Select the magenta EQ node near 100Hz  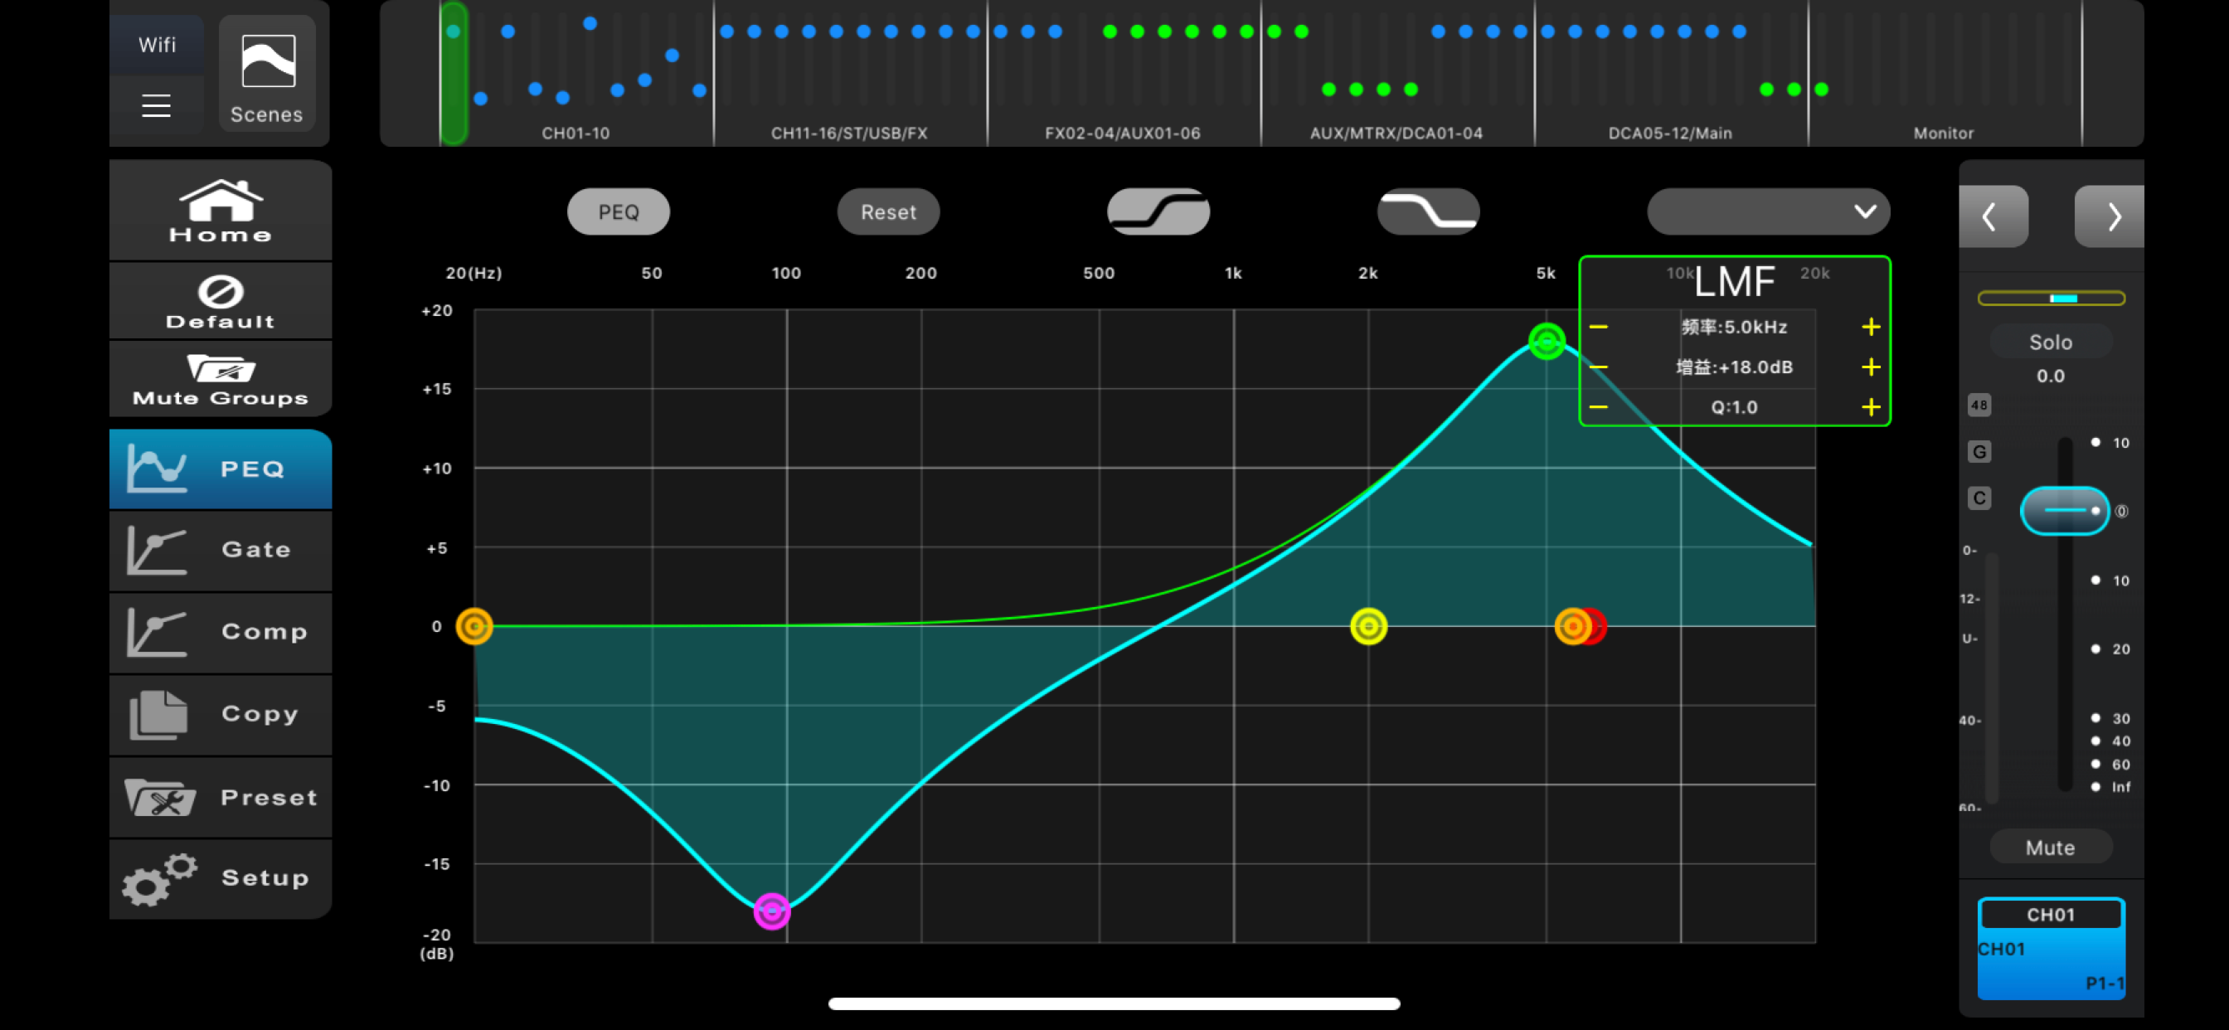772,911
